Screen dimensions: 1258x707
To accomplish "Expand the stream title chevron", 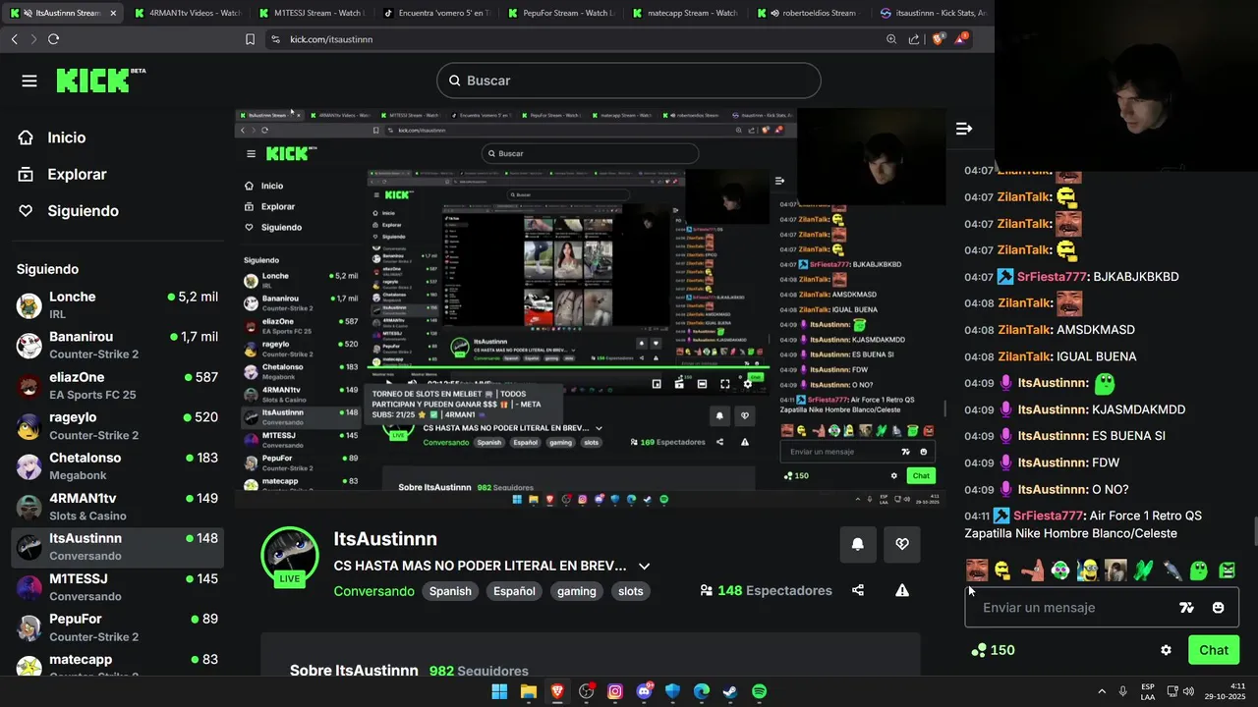I will (x=644, y=567).
